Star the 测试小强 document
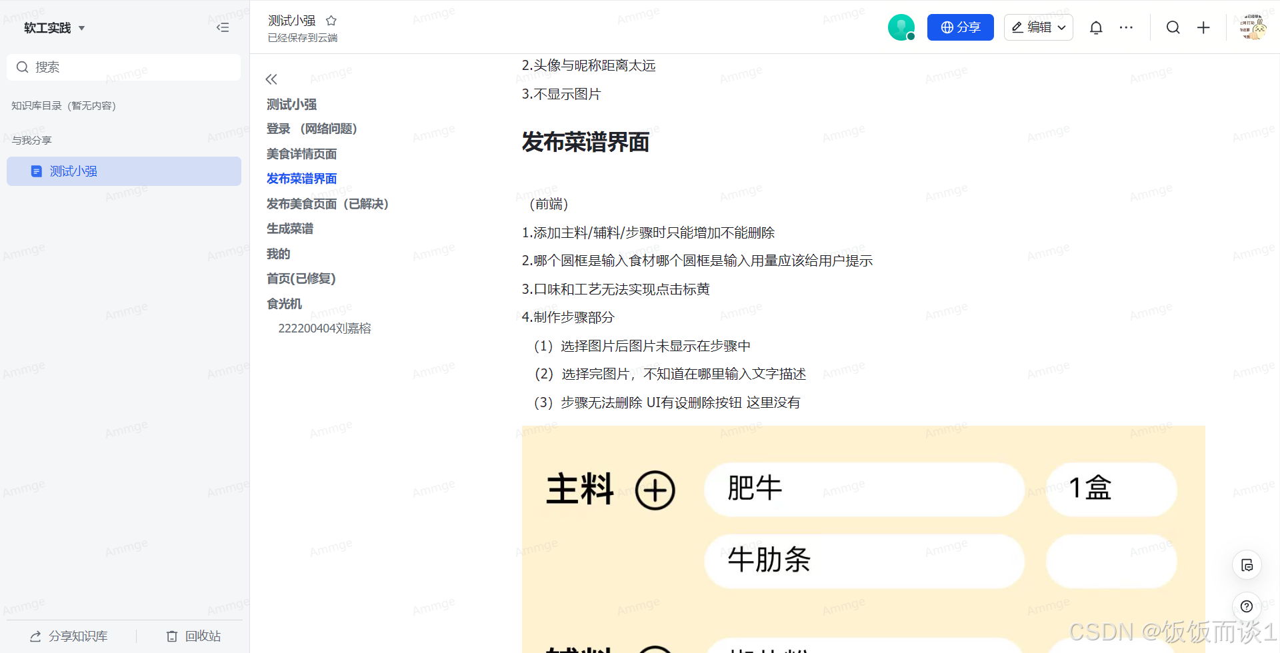 [x=331, y=21]
